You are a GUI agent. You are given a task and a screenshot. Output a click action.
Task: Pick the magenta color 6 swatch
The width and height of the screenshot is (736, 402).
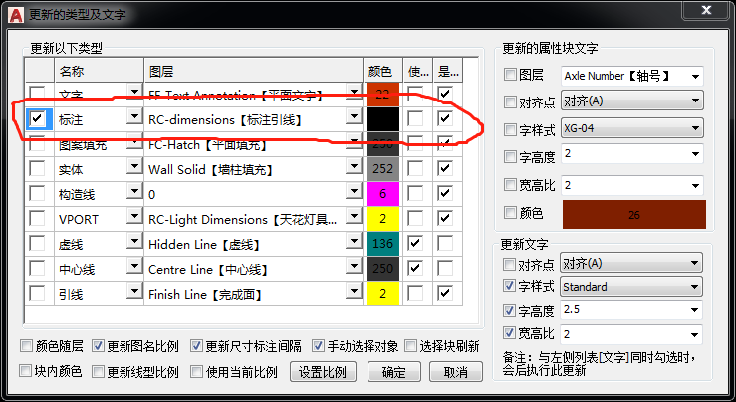pyautogui.click(x=383, y=193)
